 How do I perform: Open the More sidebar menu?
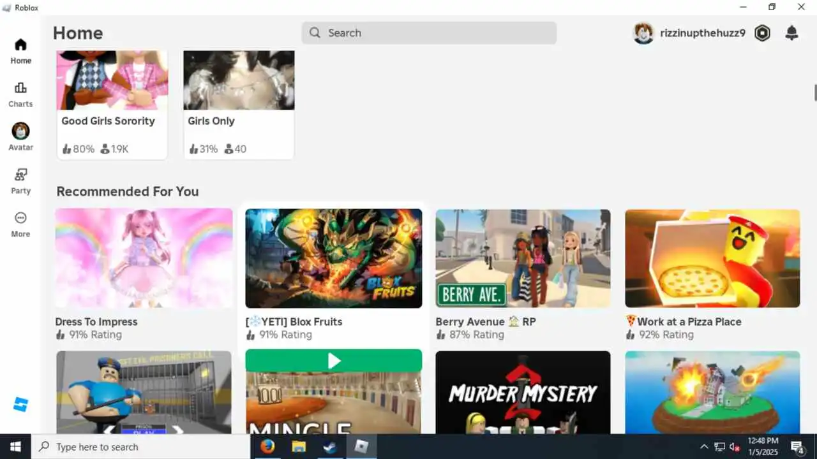[20, 218]
